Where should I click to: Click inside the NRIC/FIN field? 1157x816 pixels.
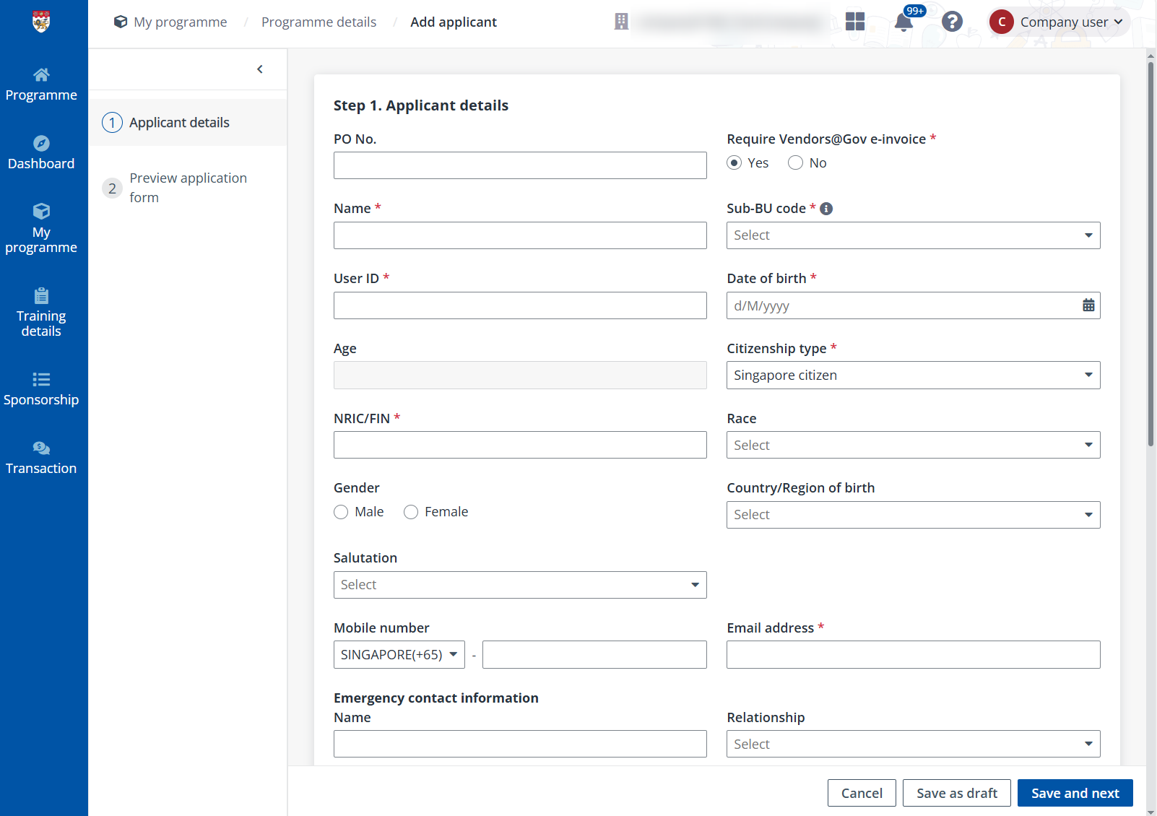[519, 444]
